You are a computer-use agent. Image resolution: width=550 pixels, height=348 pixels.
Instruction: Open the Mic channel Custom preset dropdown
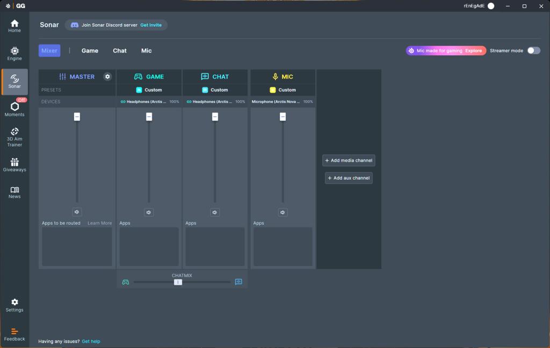(x=283, y=90)
